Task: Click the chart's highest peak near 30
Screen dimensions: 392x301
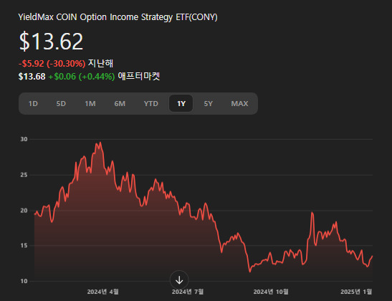Action: [100, 143]
